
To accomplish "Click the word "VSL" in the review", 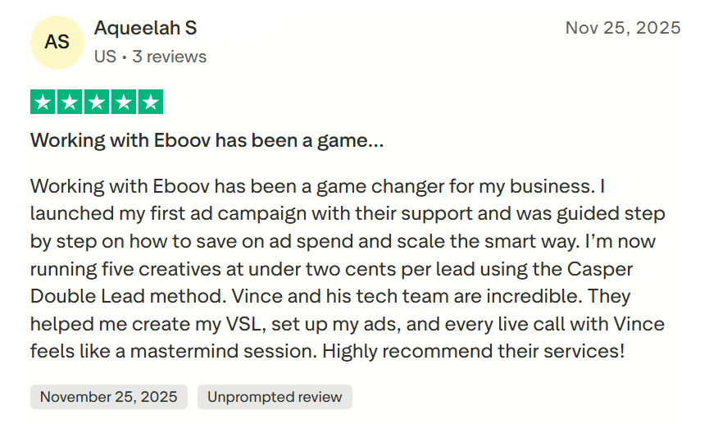I will point(243,325).
